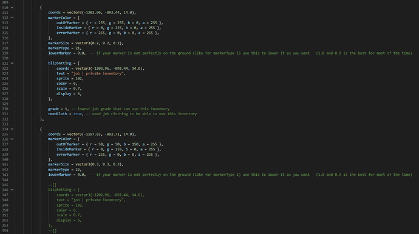Place cursor on markerType = 21
The image size is (419, 234).
(x=64, y=48)
